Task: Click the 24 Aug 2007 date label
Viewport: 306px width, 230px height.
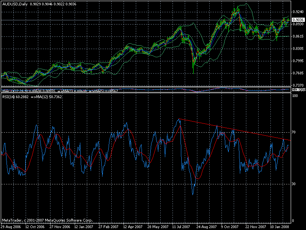Action: (207, 227)
